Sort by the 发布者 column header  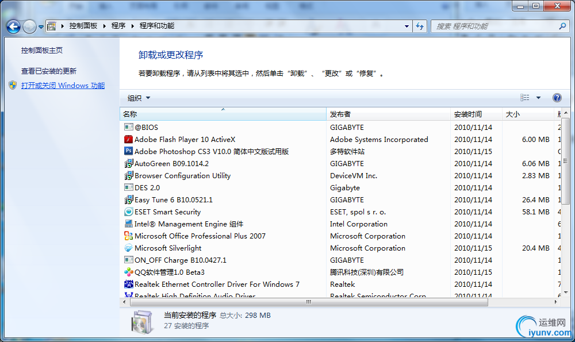[x=388, y=114]
